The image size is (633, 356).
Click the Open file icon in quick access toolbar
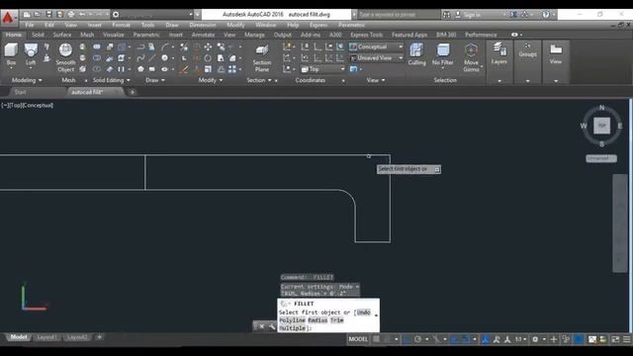coord(38,15)
